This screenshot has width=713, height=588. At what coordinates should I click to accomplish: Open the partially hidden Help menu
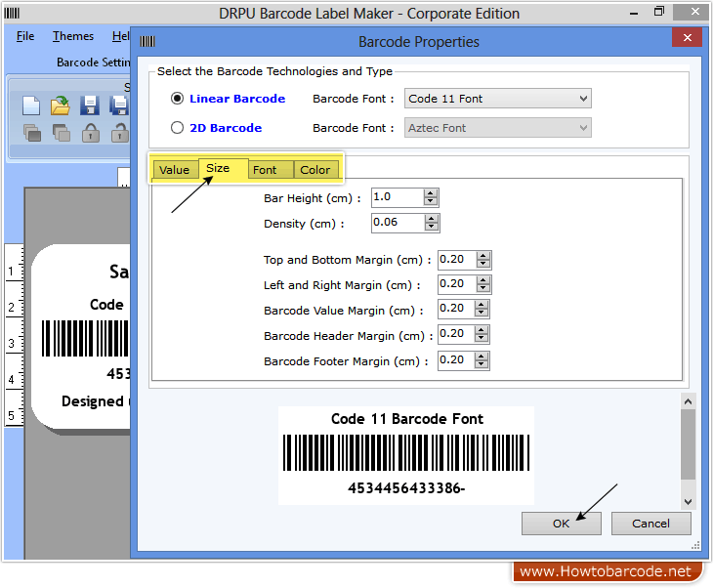click(121, 36)
